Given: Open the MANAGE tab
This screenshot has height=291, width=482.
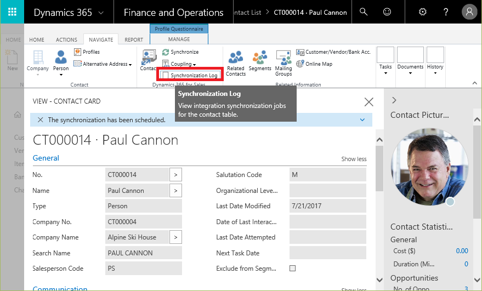Looking at the screenshot, I should pyautogui.click(x=179, y=39).
